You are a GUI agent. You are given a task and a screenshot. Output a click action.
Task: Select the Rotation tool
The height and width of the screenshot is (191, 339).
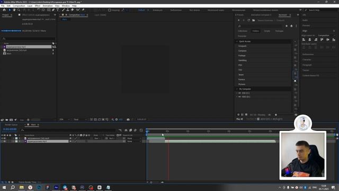[x=39, y=10]
